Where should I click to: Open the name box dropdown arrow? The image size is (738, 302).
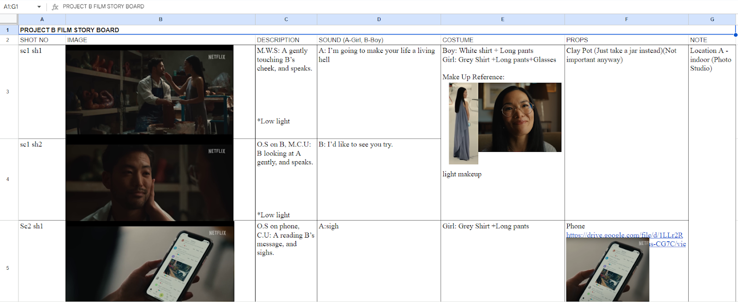pos(39,6)
